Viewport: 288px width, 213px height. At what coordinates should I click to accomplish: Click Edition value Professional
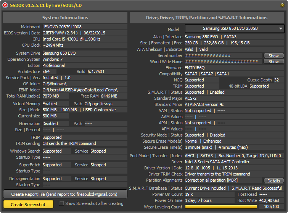[x=54, y=65]
